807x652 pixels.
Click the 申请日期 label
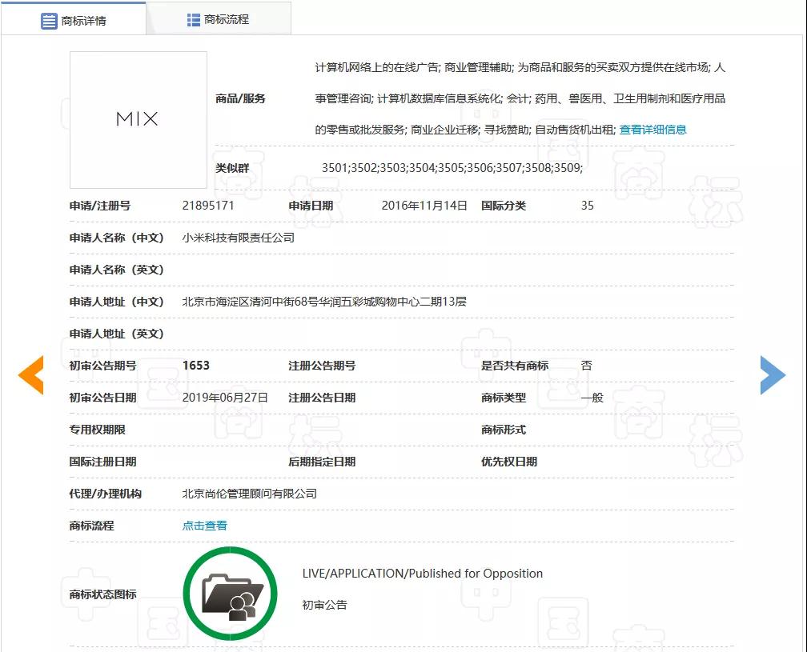(311, 206)
